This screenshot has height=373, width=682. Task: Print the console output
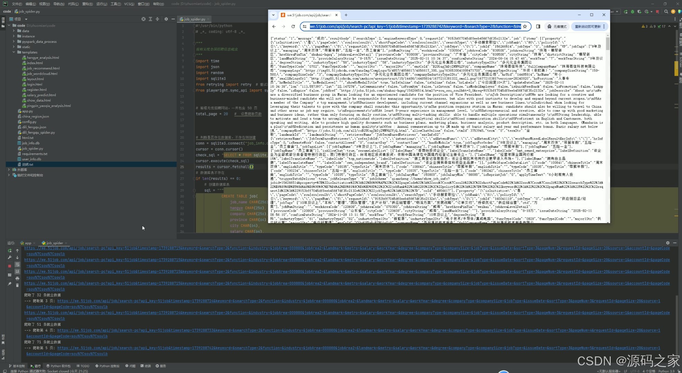pyautogui.click(x=17, y=278)
